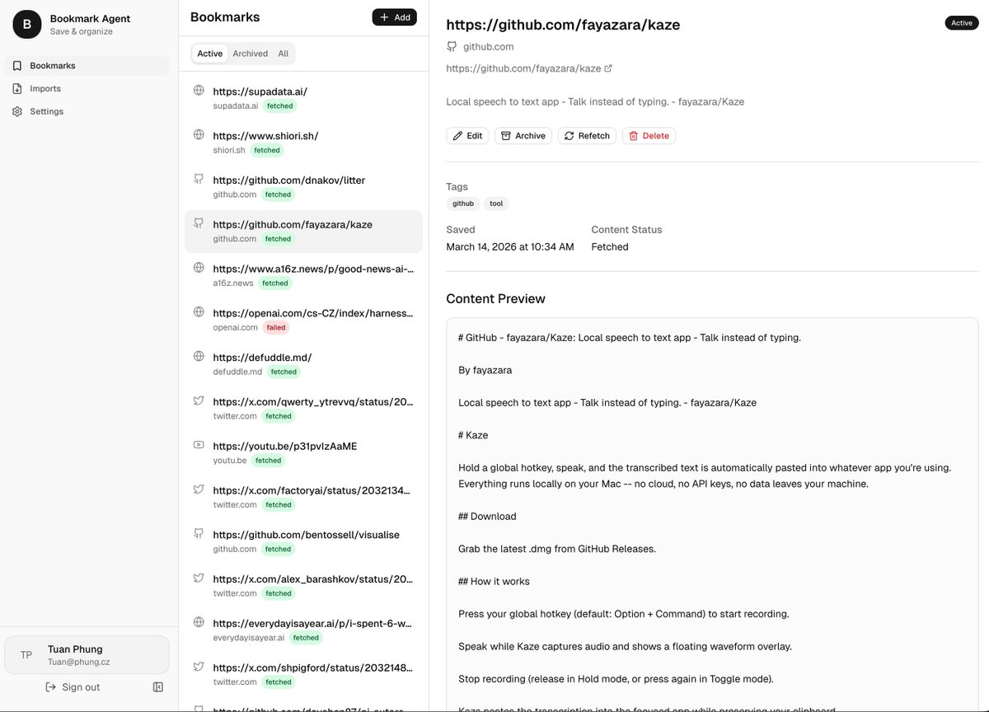This screenshot has height=712, width=989.
Task: Select the fayazara/kaze bookmark row
Action: [x=303, y=232]
